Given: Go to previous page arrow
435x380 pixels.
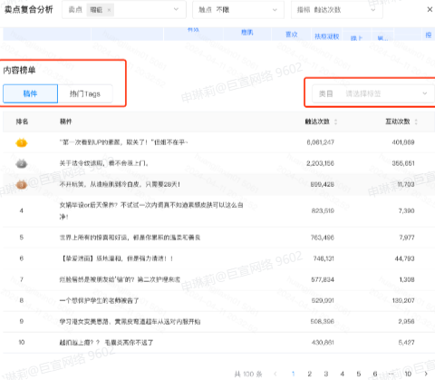Looking at the screenshot, I should pos(275,374).
